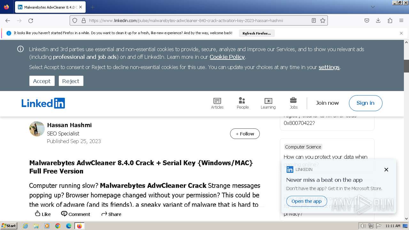Image resolution: width=409 pixels, height=230 pixels.
Task: Open the Learning navigation item
Action: click(268, 103)
